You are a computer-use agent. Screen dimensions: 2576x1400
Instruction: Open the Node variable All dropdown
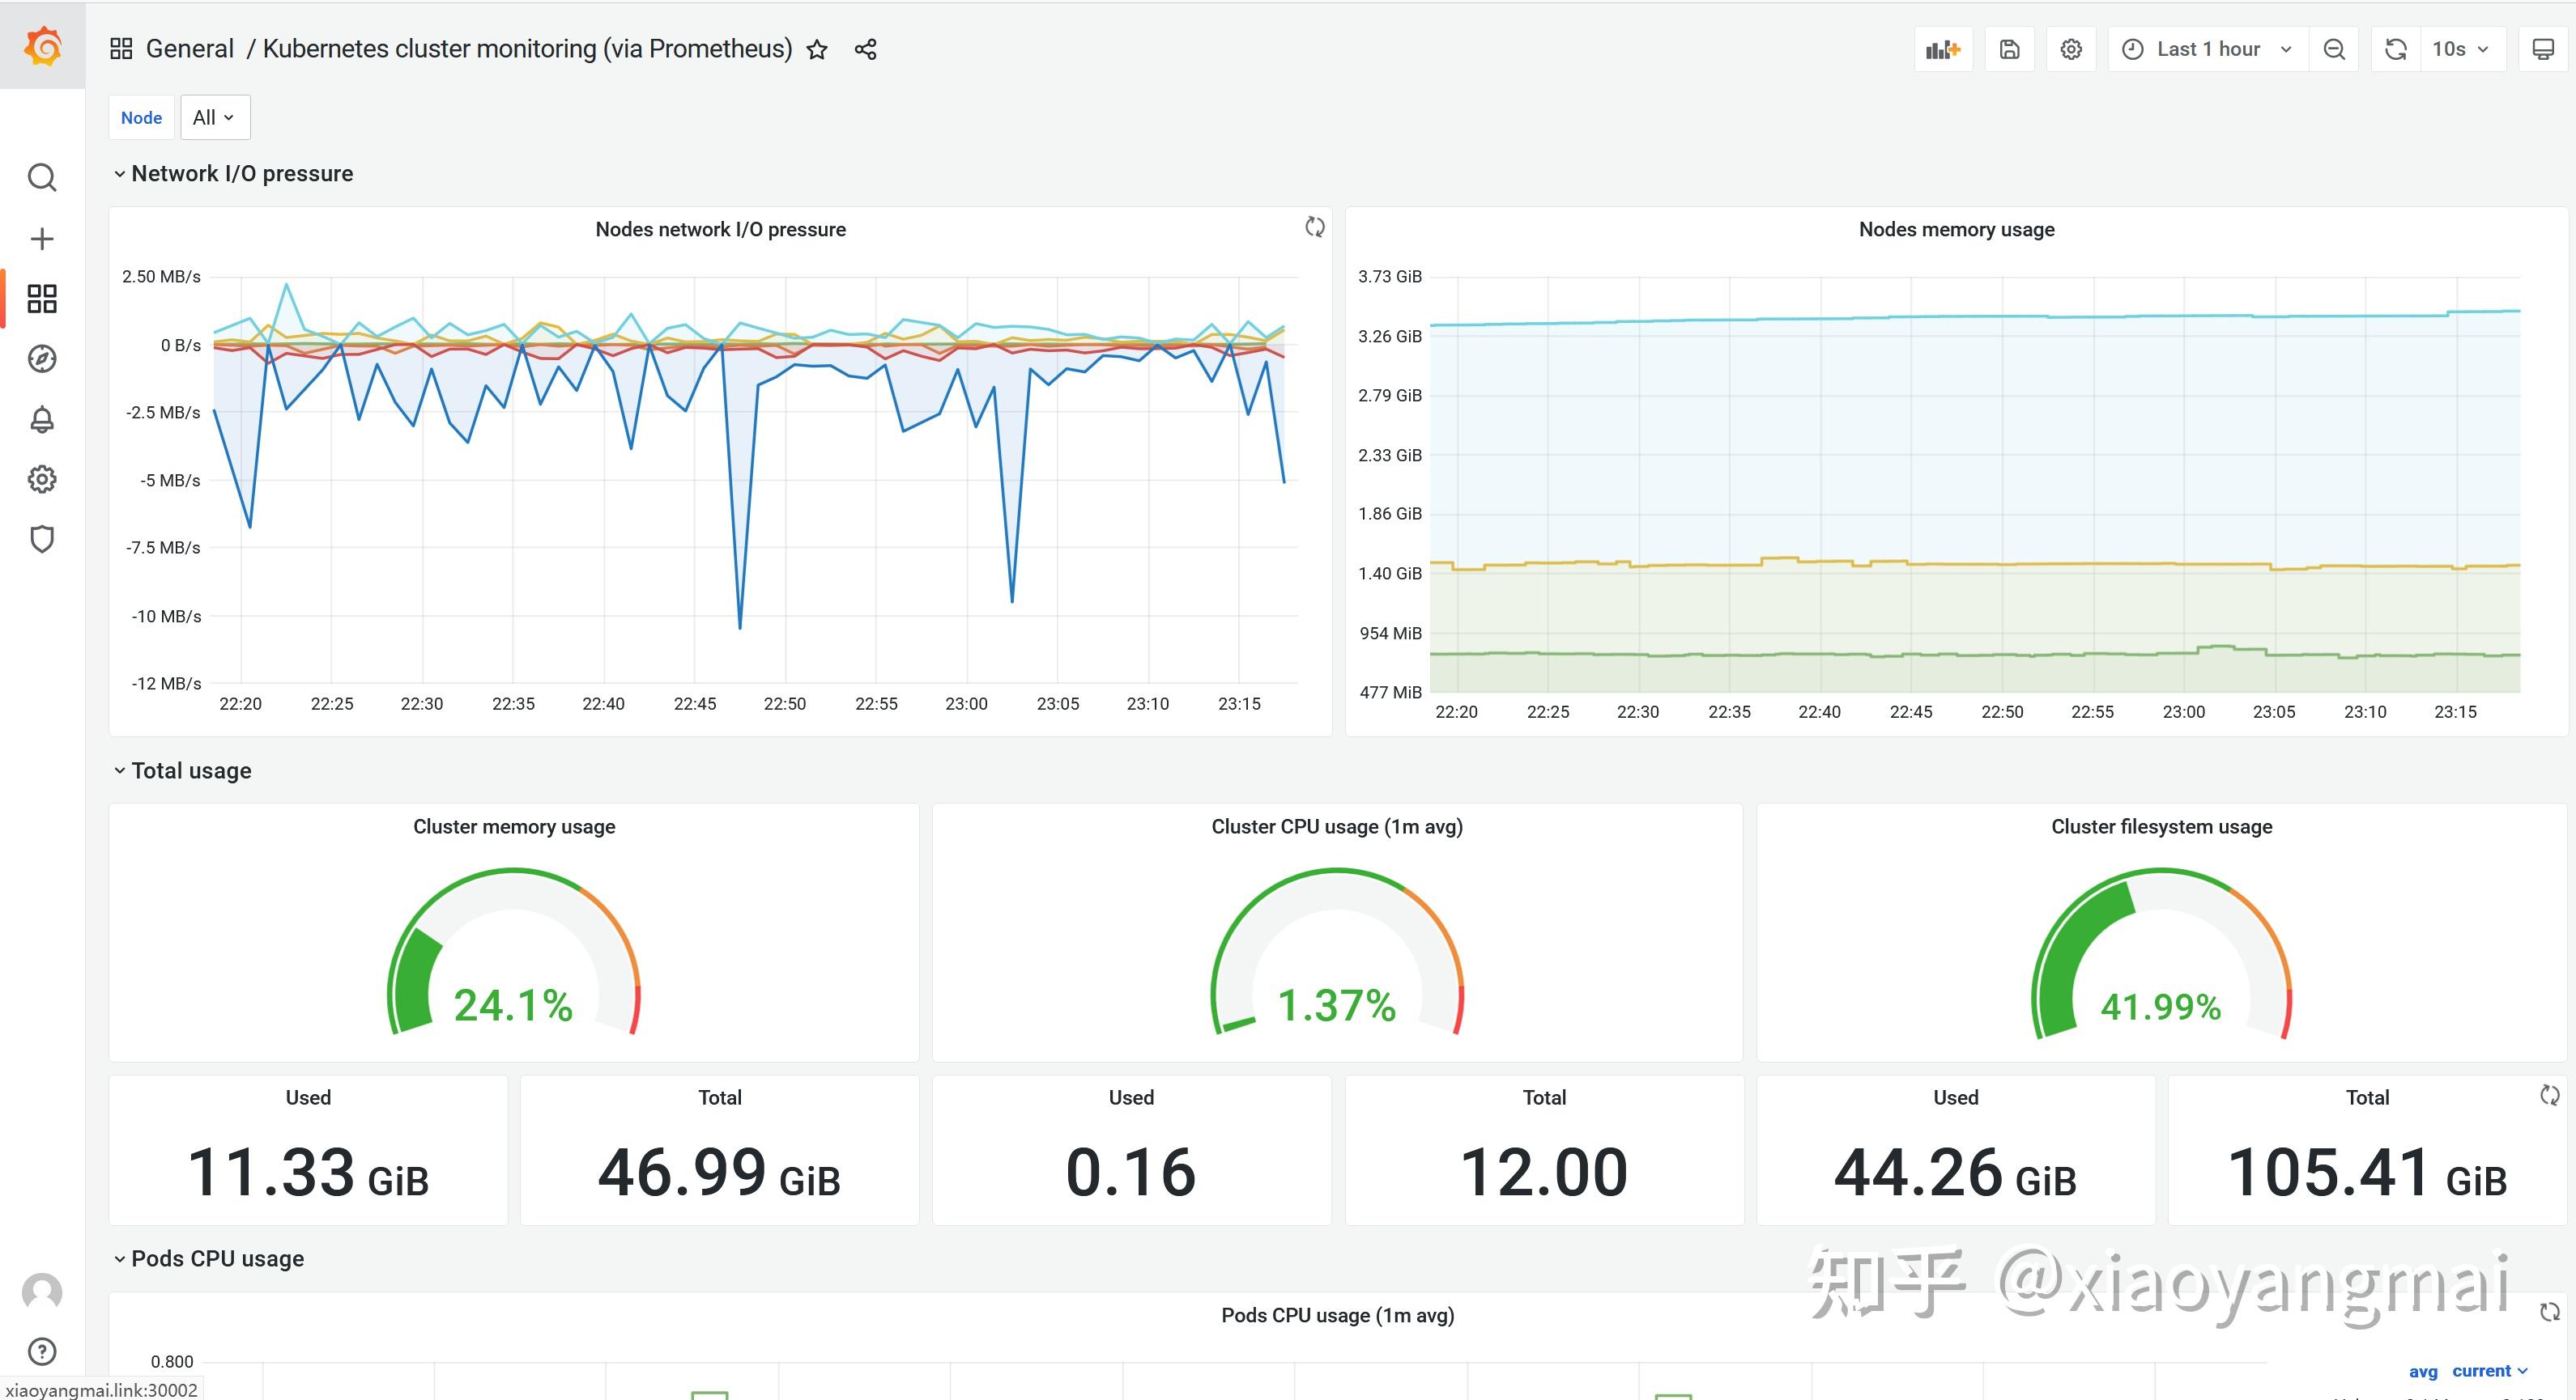click(214, 118)
